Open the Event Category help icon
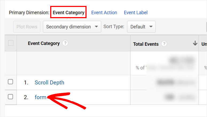The width and height of the screenshot is (207, 117). coord(65,43)
